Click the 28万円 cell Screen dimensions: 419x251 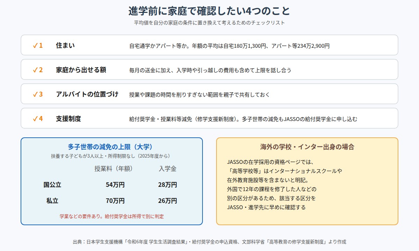coord(168,185)
